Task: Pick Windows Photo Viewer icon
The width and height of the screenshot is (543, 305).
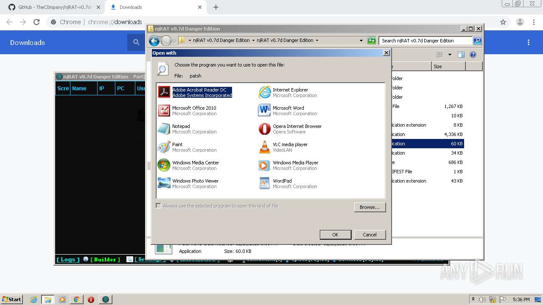Action: [x=164, y=183]
